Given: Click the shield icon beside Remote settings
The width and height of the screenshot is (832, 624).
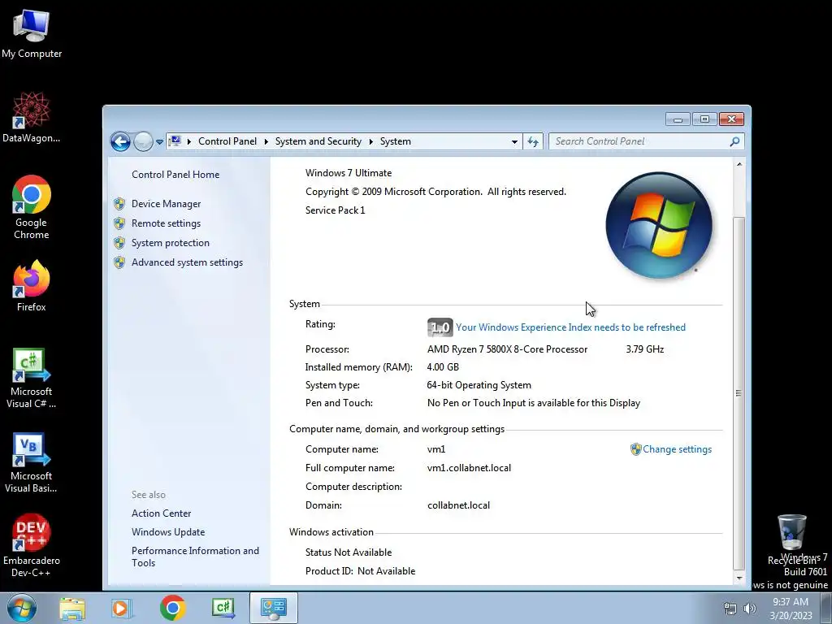Looking at the screenshot, I should (x=119, y=223).
